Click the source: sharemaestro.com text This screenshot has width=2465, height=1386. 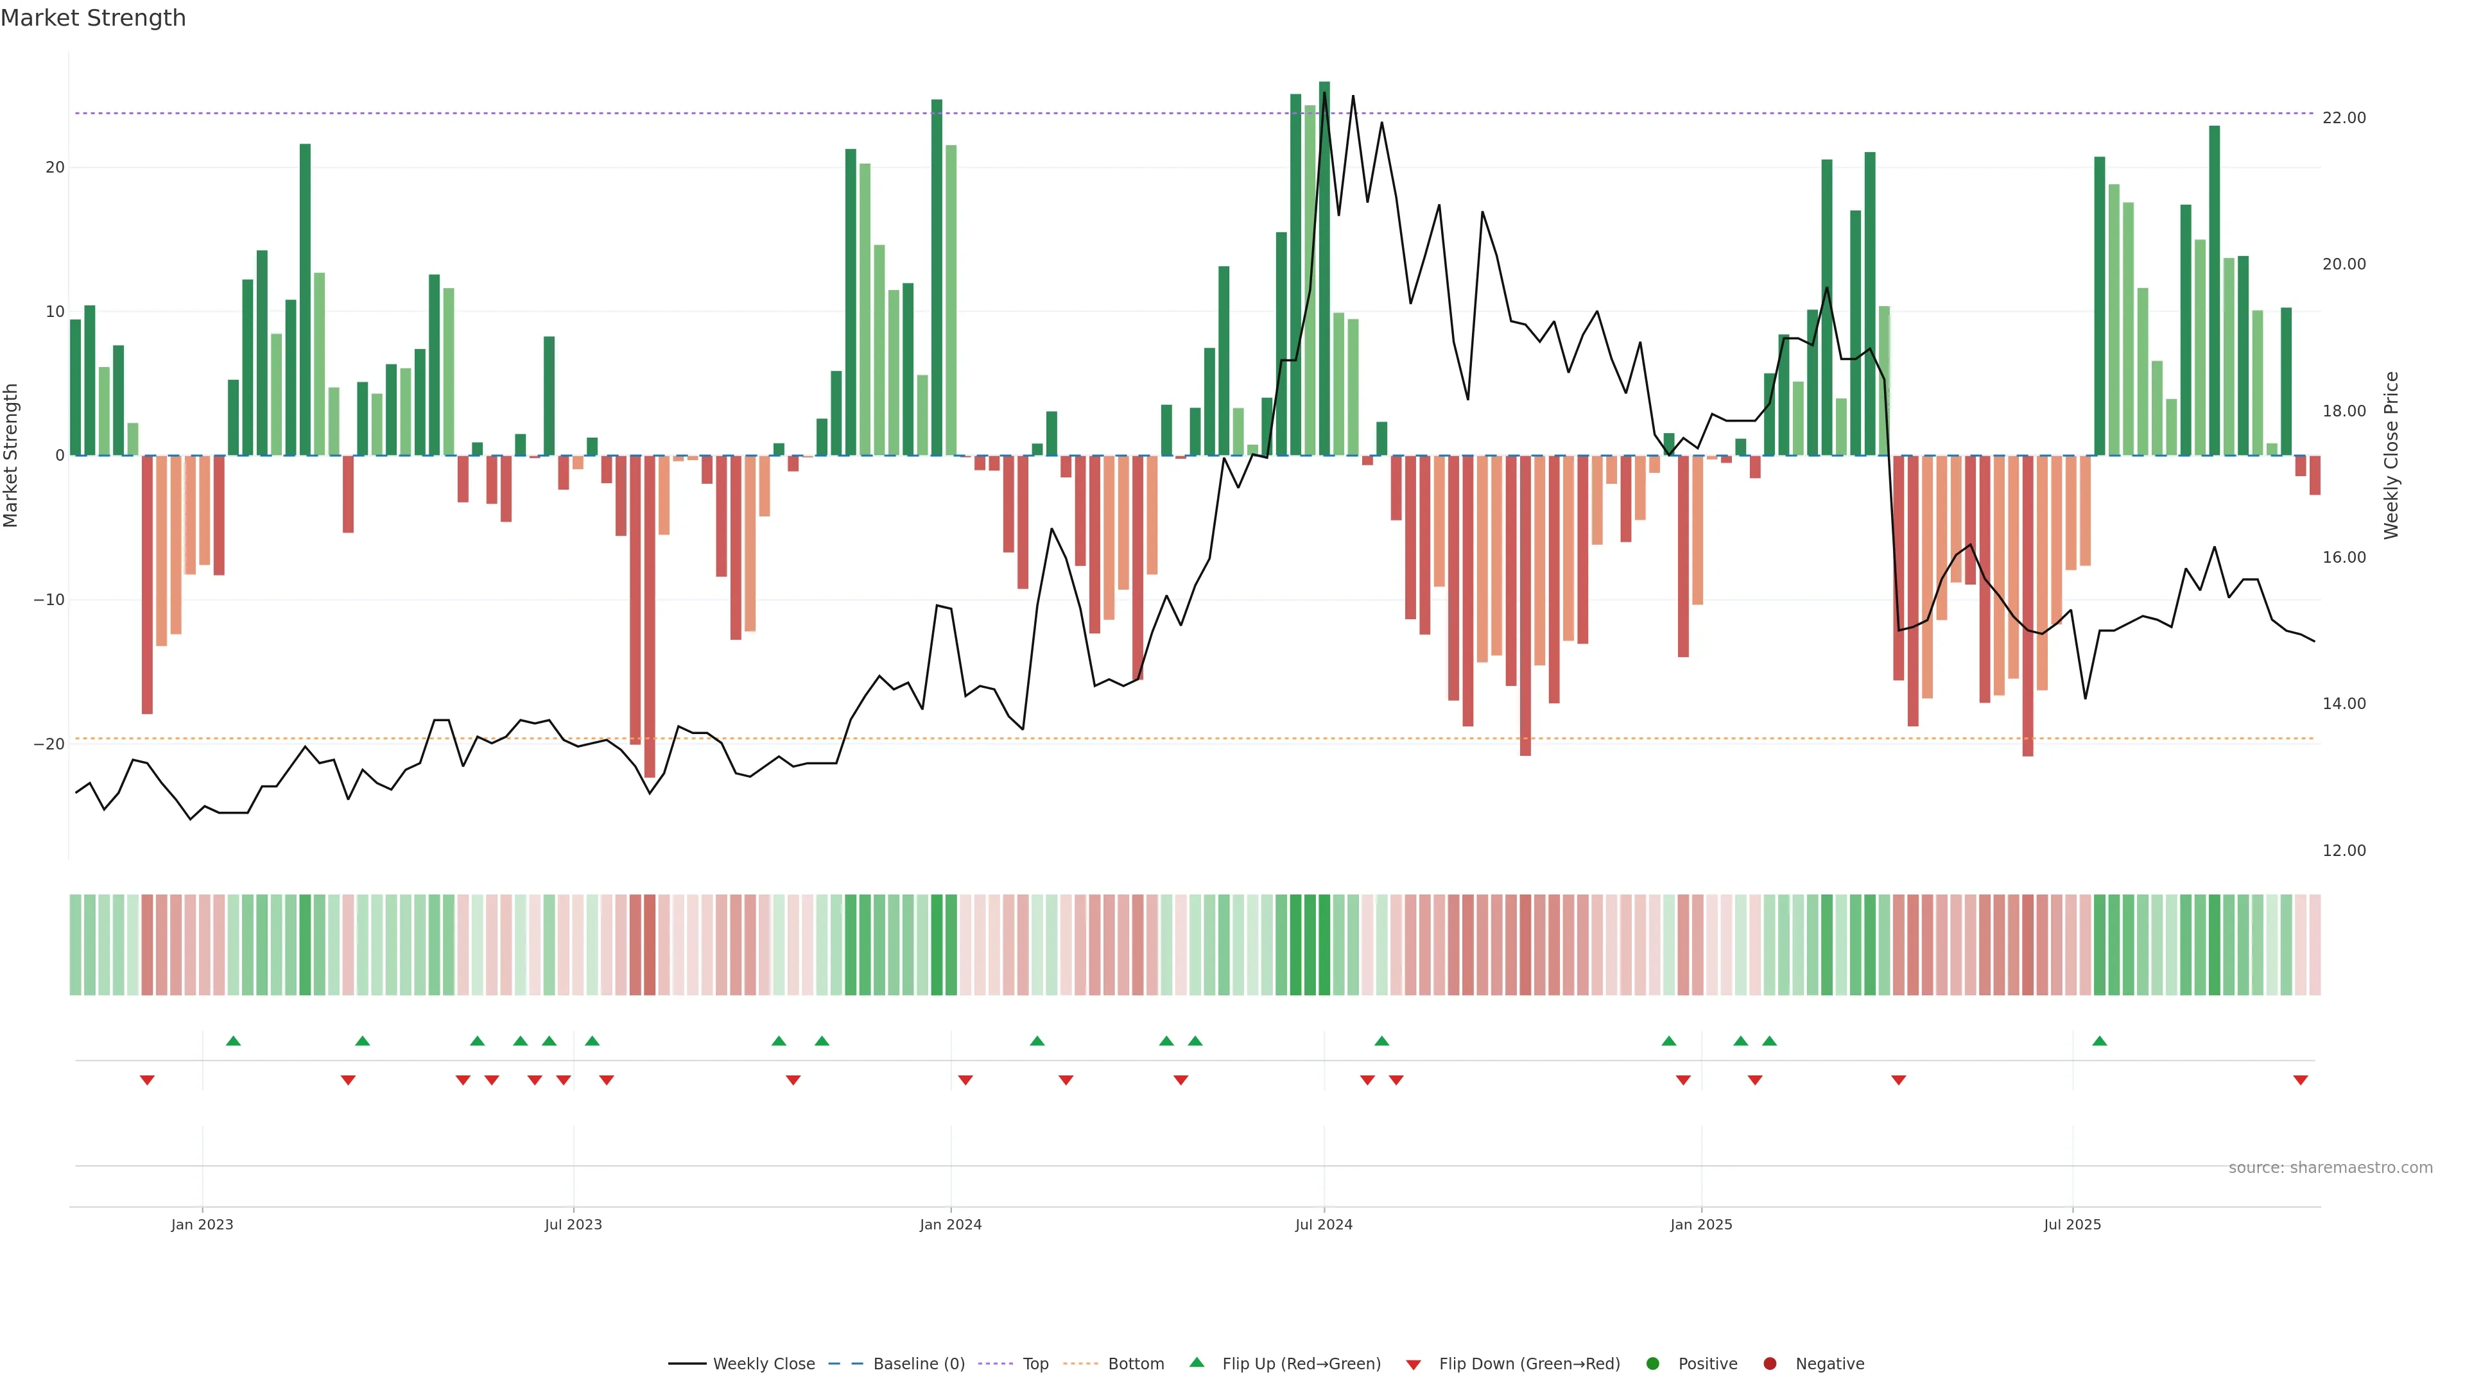pyautogui.click(x=2330, y=1168)
